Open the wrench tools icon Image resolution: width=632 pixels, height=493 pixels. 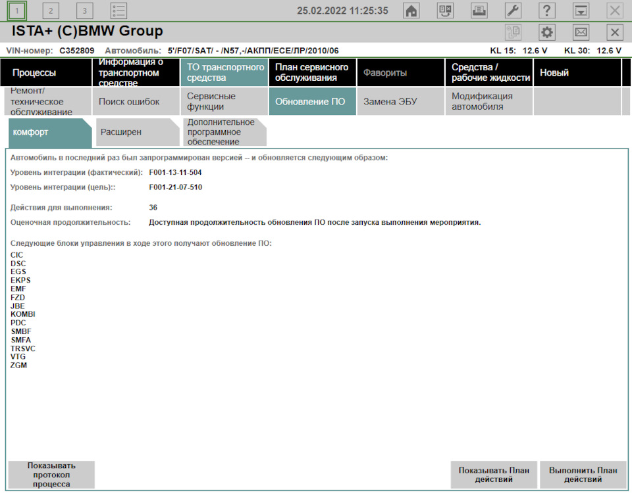pyautogui.click(x=513, y=11)
